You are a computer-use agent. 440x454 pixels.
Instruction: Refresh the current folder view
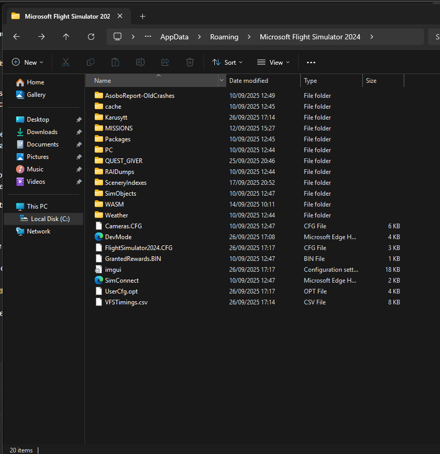91,37
